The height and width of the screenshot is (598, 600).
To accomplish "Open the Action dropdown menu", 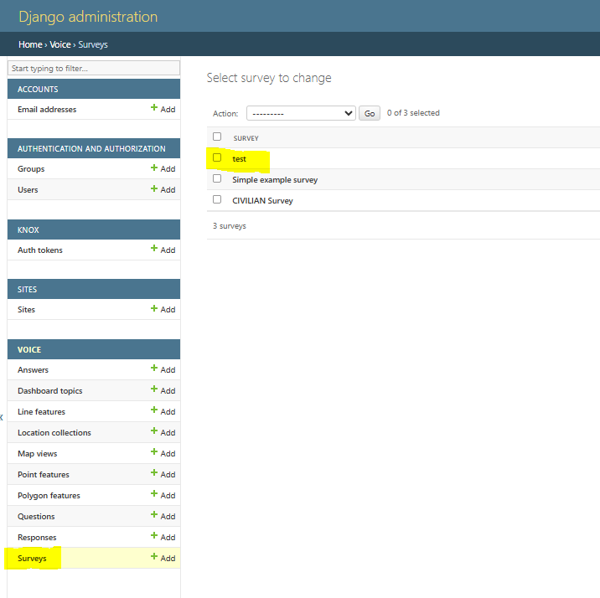I will tap(302, 113).
